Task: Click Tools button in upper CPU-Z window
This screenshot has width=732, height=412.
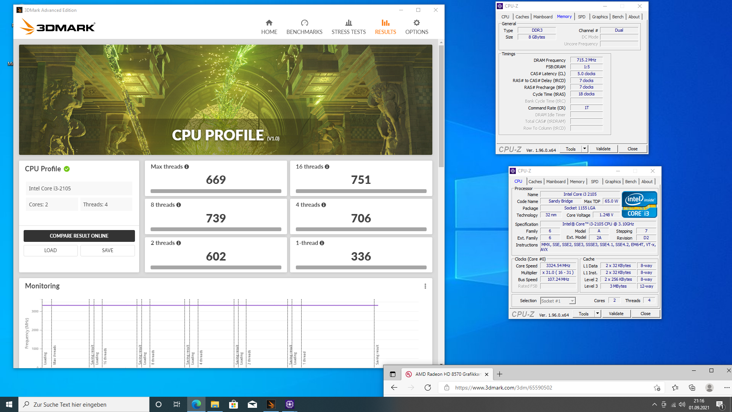Action: coord(571,149)
